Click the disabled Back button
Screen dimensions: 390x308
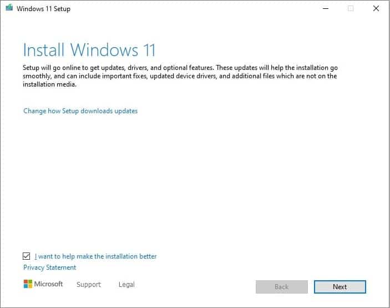[x=281, y=287]
